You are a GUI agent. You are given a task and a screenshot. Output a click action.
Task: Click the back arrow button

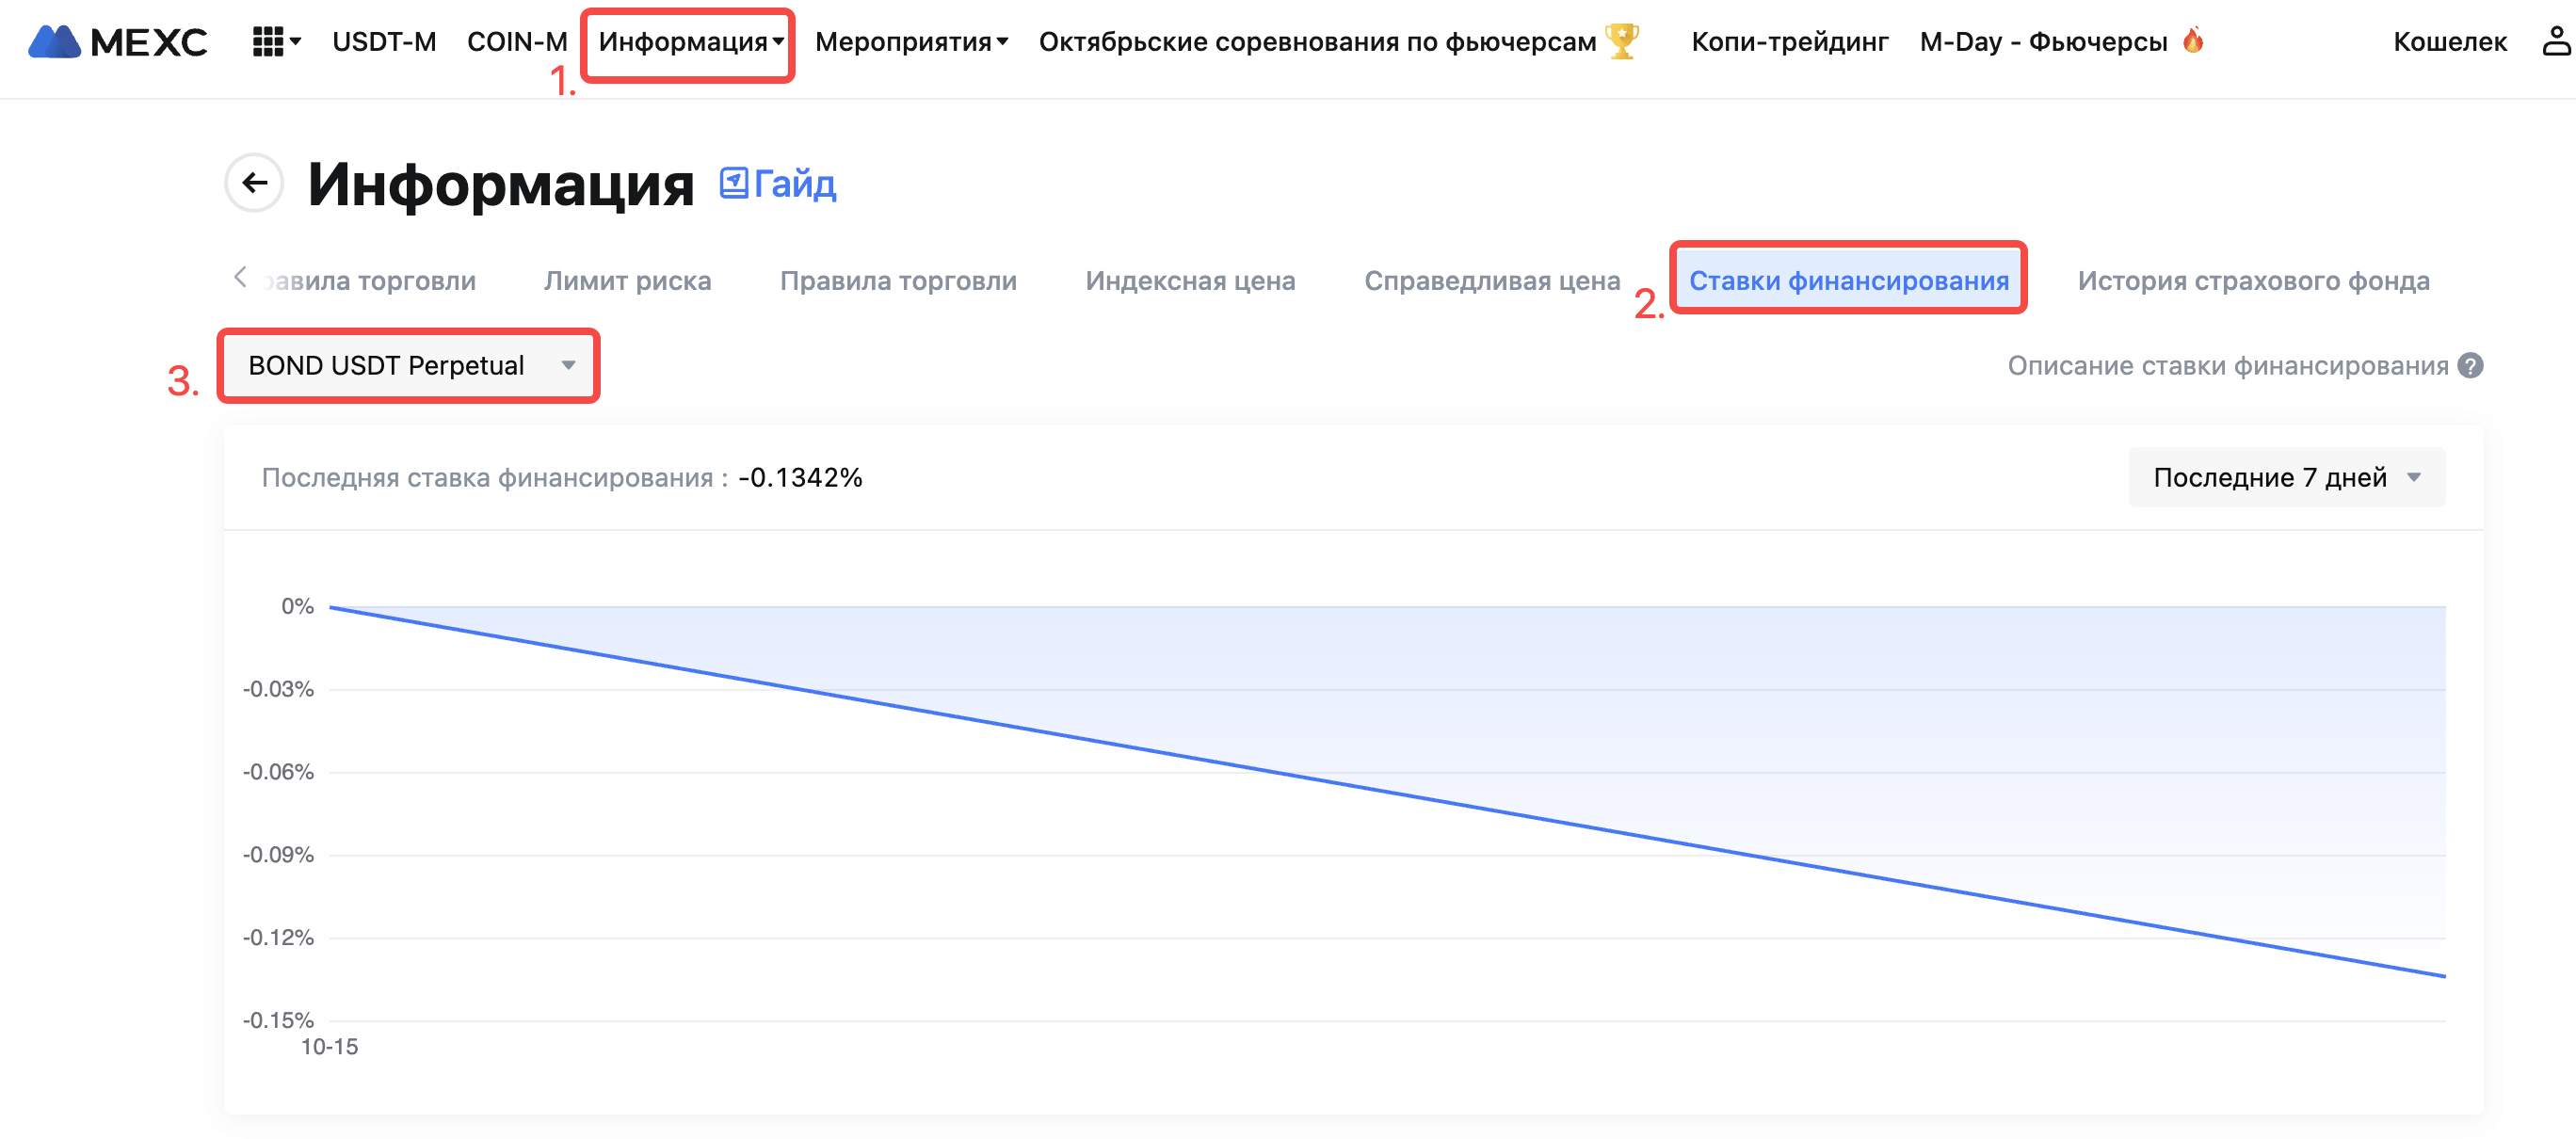[x=255, y=183]
